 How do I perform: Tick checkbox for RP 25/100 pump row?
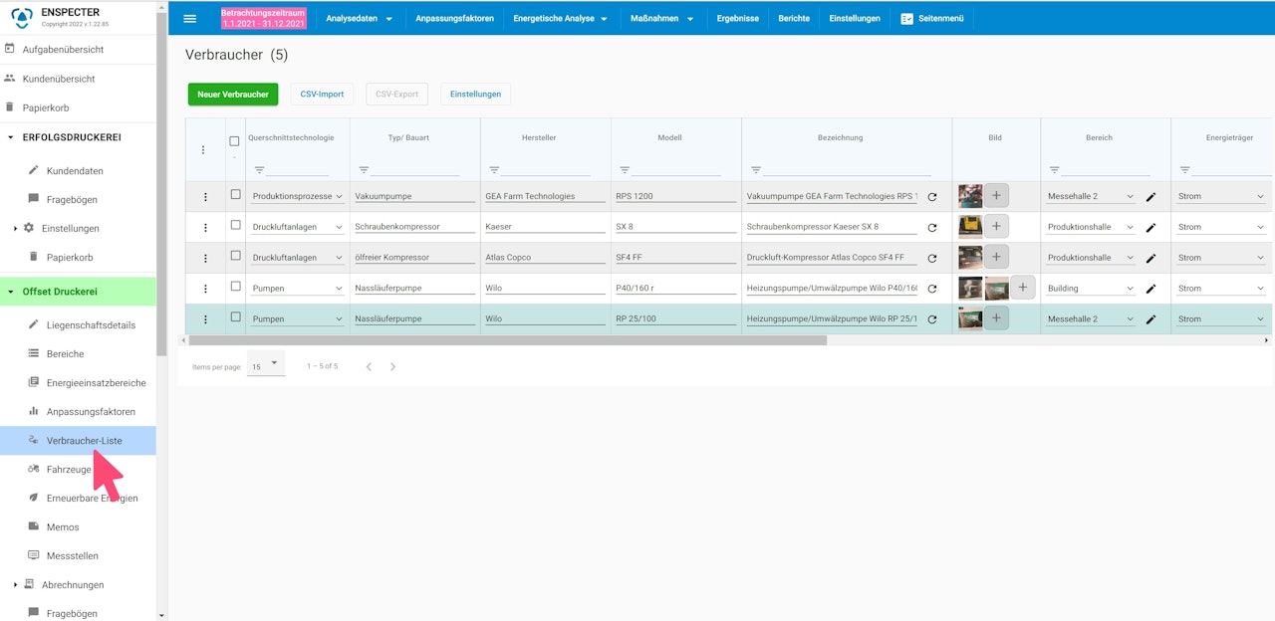(235, 317)
